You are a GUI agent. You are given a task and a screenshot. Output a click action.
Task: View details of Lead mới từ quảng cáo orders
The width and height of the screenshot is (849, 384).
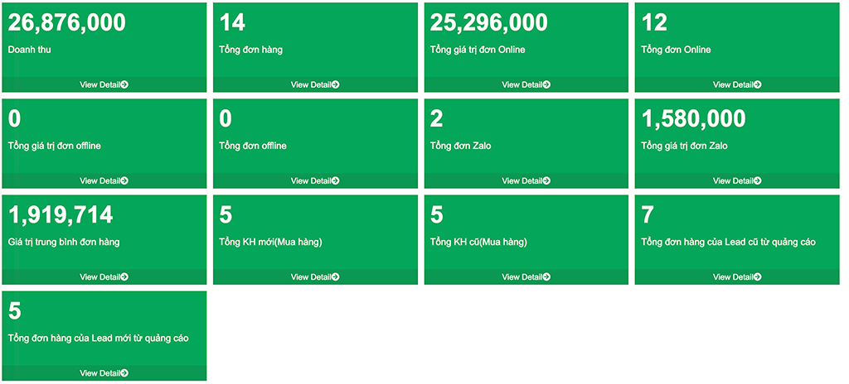click(104, 373)
